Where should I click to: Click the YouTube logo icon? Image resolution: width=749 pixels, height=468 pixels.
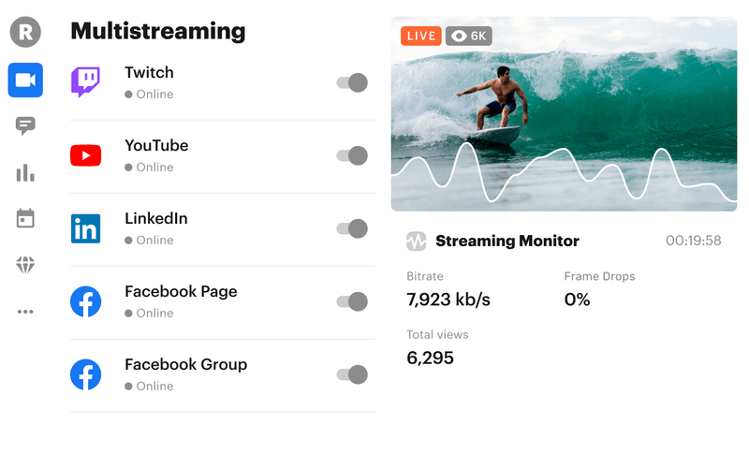pyautogui.click(x=85, y=155)
